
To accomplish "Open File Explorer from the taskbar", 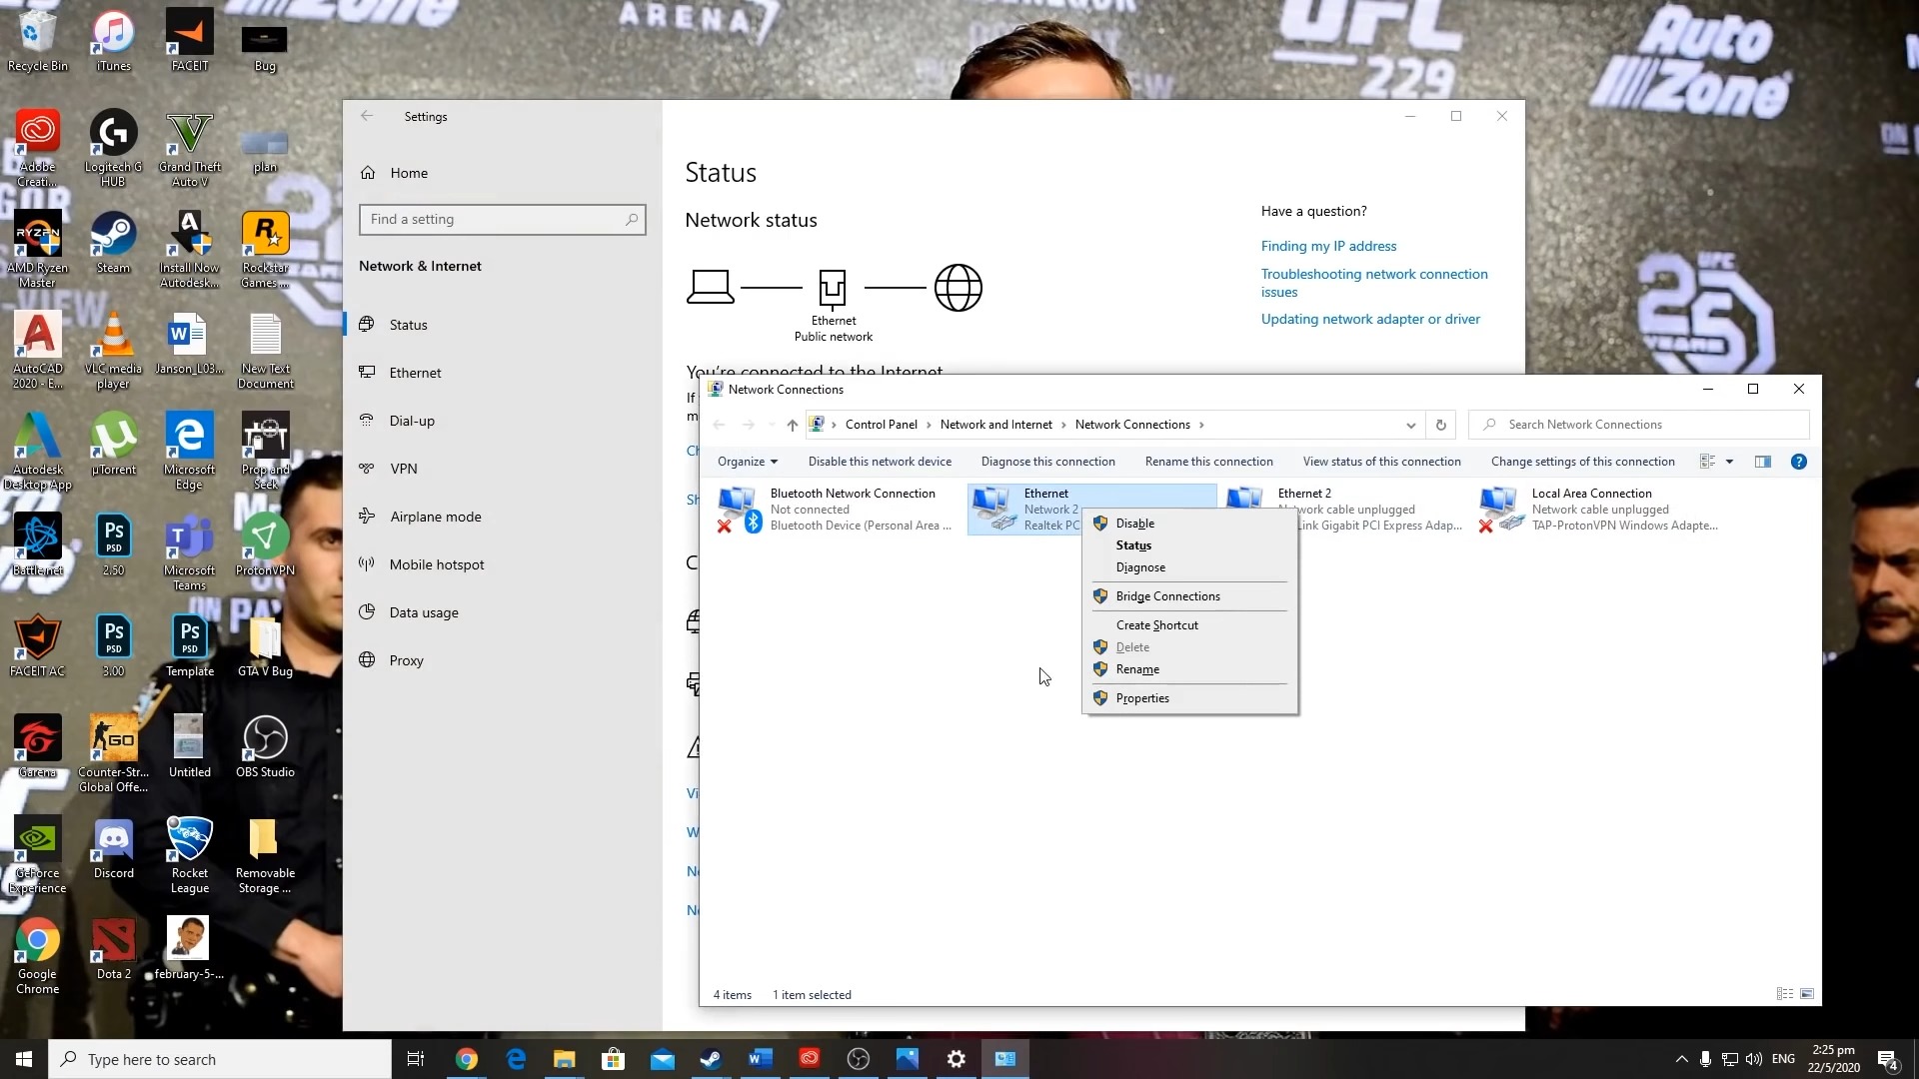I will [564, 1059].
